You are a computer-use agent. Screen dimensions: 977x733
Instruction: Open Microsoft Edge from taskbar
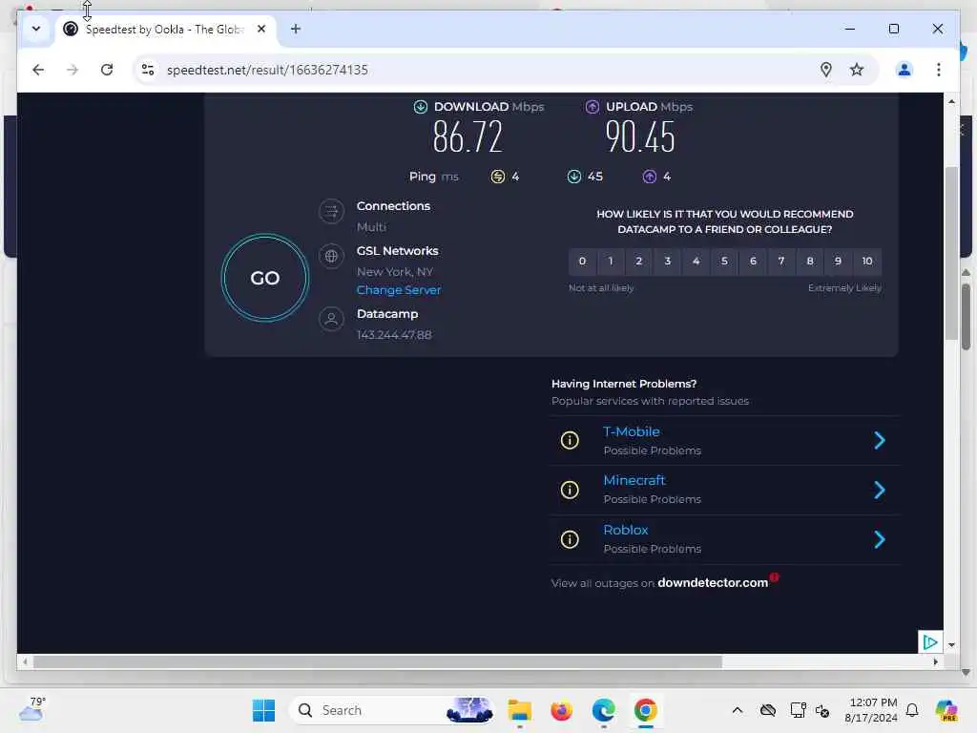(x=603, y=710)
